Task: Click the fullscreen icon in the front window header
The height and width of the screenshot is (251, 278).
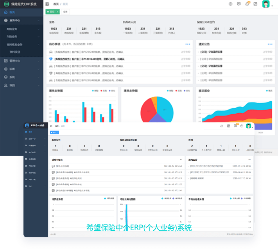Action: (228, 126)
